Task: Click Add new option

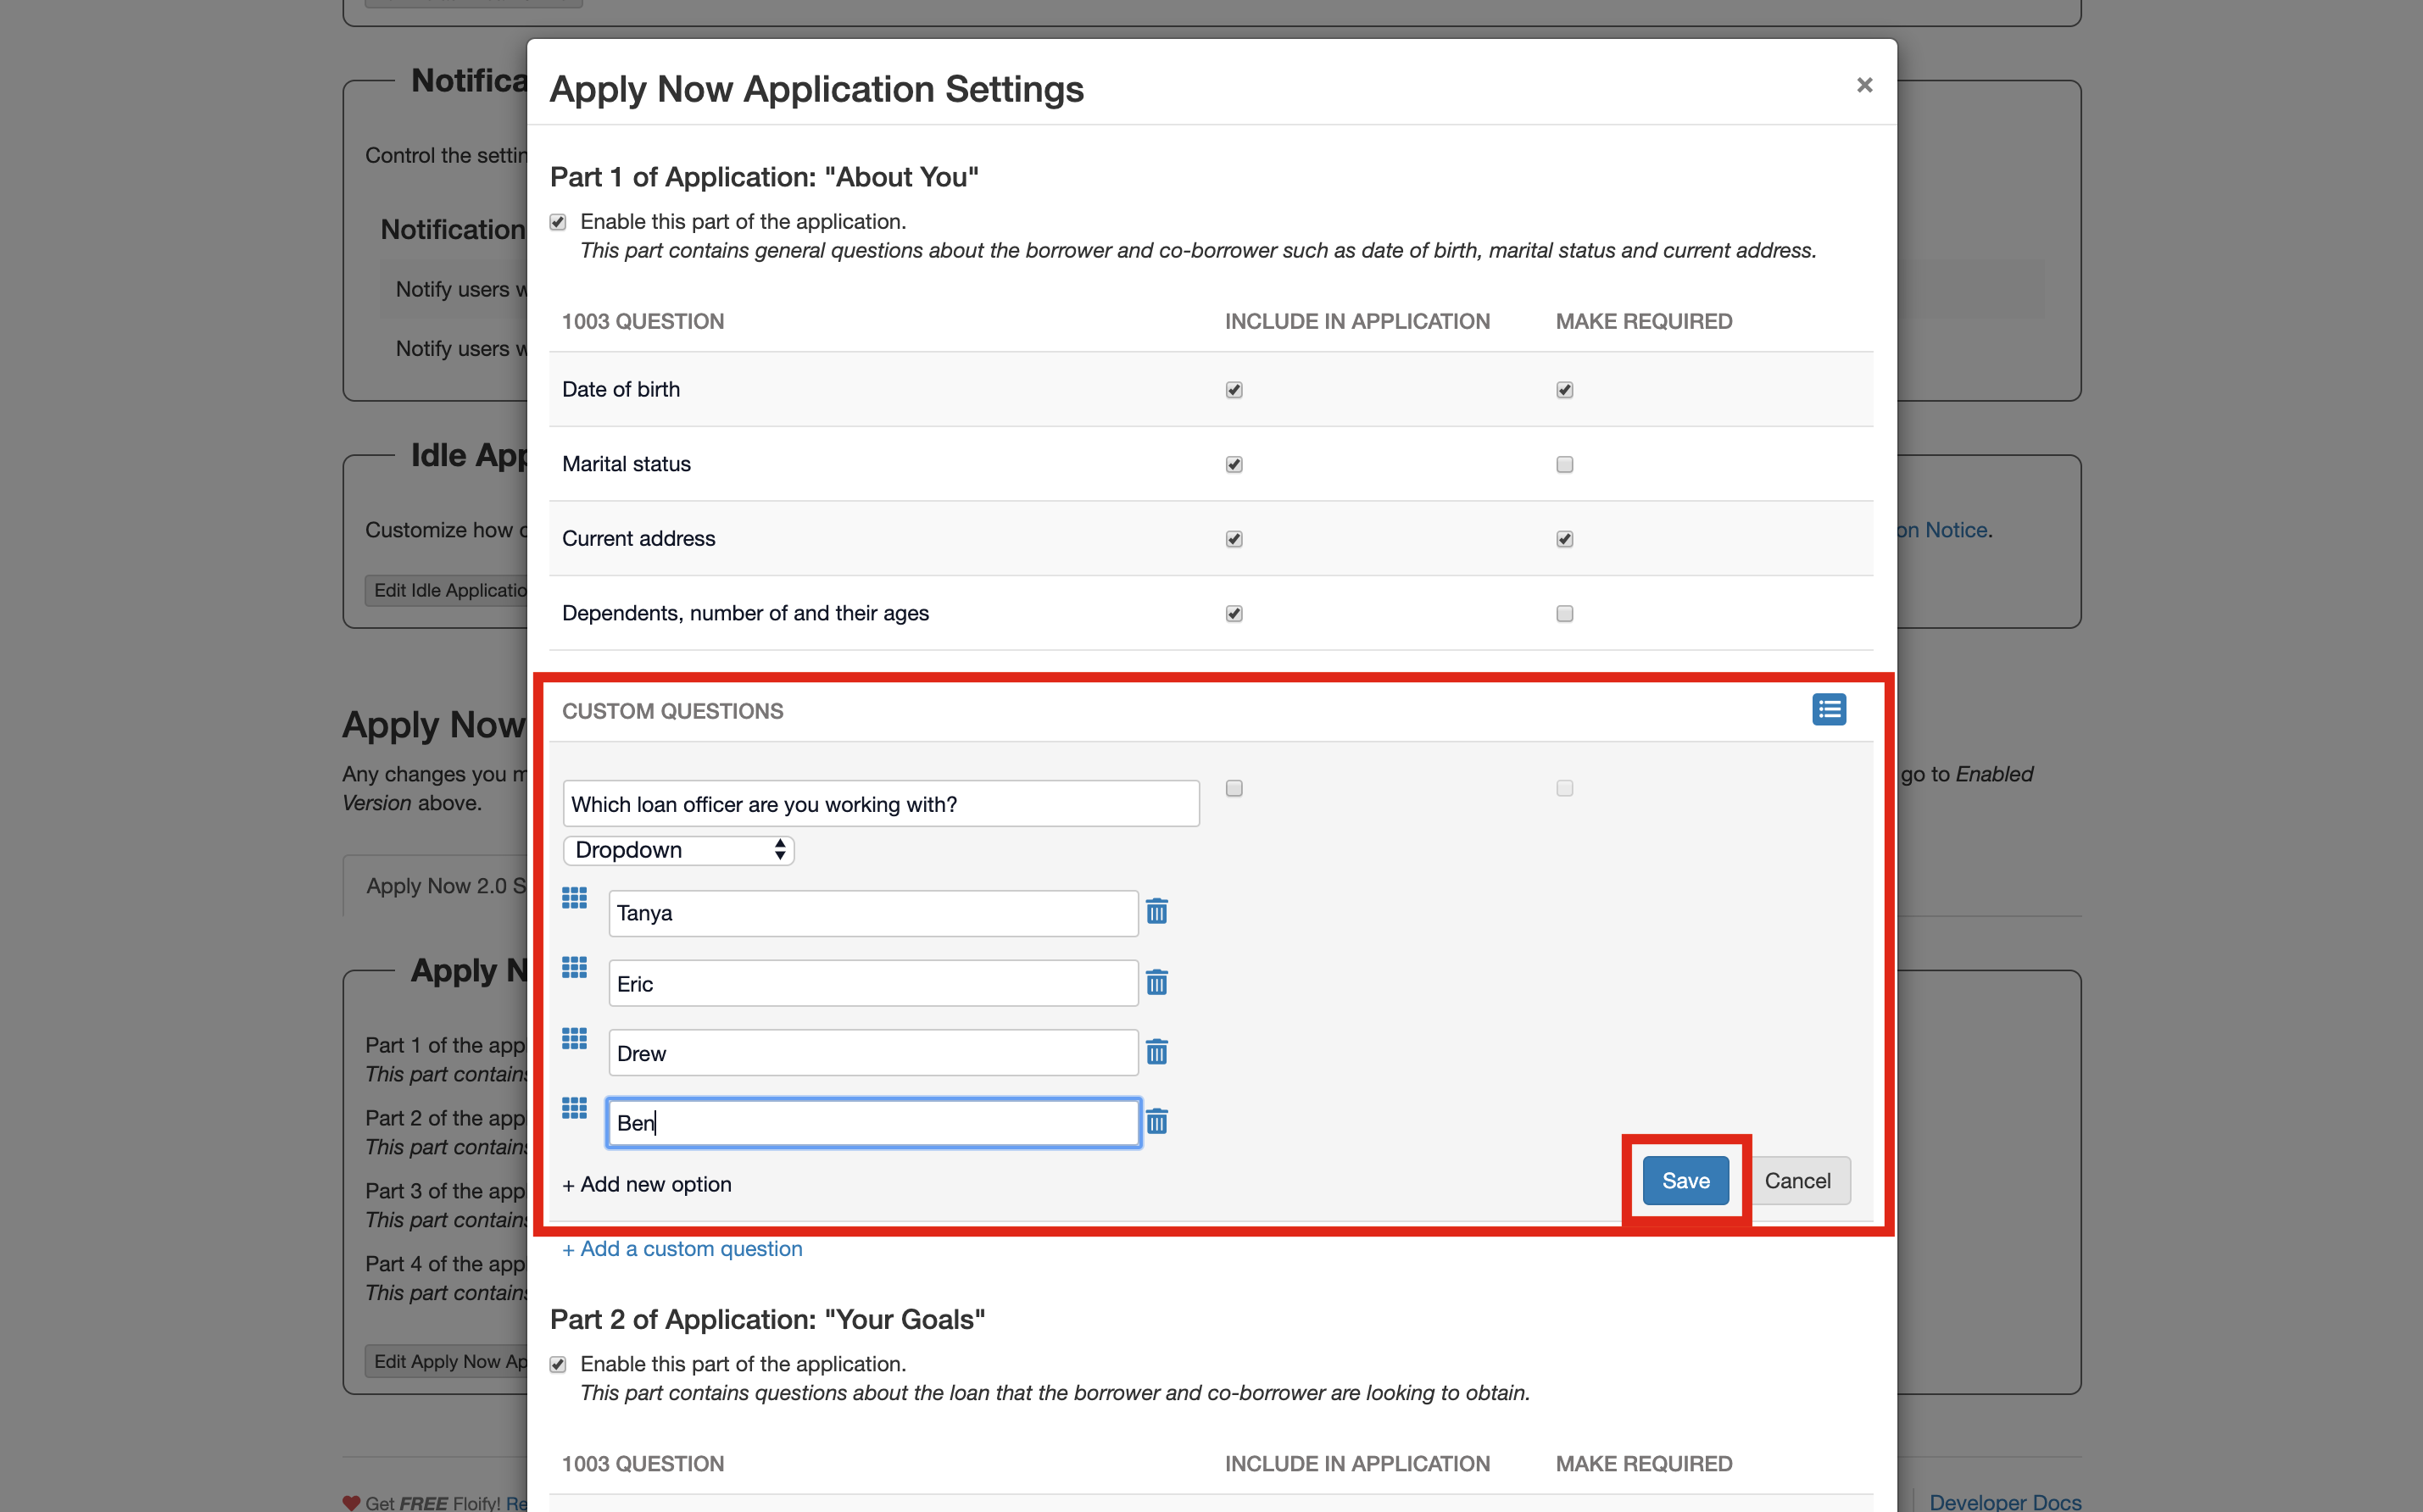Action: [647, 1184]
